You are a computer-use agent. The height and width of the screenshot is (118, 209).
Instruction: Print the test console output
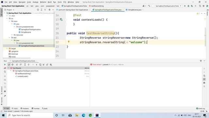pyautogui.click(x=204, y=83)
